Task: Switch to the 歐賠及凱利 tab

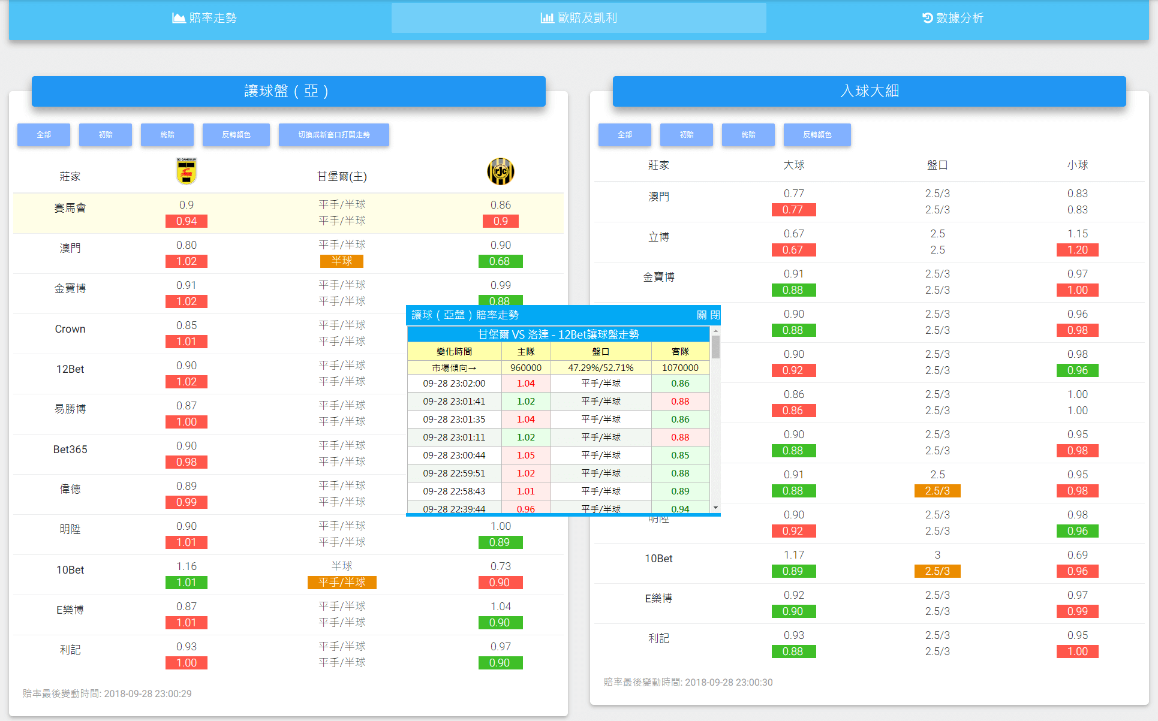Action: [579, 18]
